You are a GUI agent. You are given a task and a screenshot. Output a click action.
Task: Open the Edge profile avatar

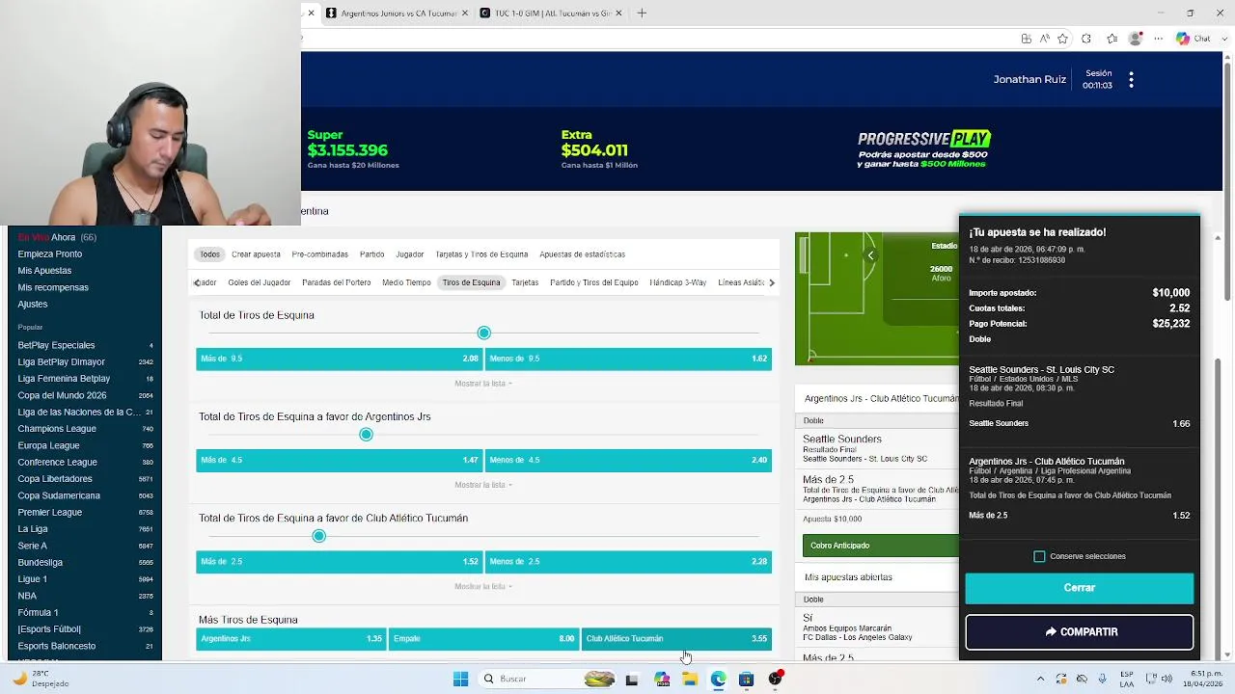(1136, 39)
